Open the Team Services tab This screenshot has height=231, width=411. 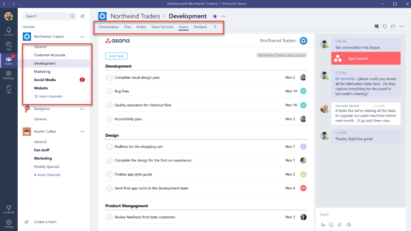162,27
